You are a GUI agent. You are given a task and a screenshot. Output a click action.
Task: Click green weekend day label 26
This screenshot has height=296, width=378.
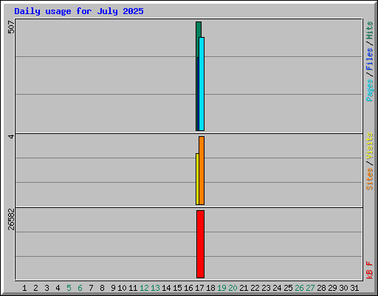299,288
